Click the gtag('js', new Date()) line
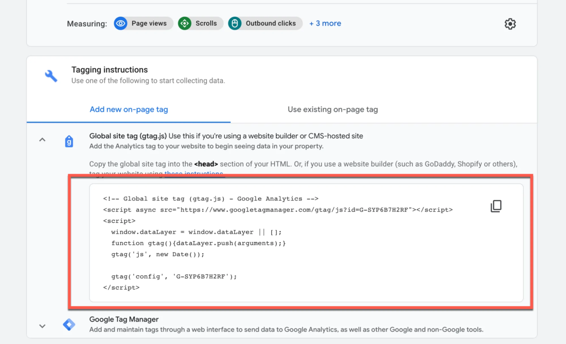The height and width of the screenshot is (344, 566). tap(158, 254)
